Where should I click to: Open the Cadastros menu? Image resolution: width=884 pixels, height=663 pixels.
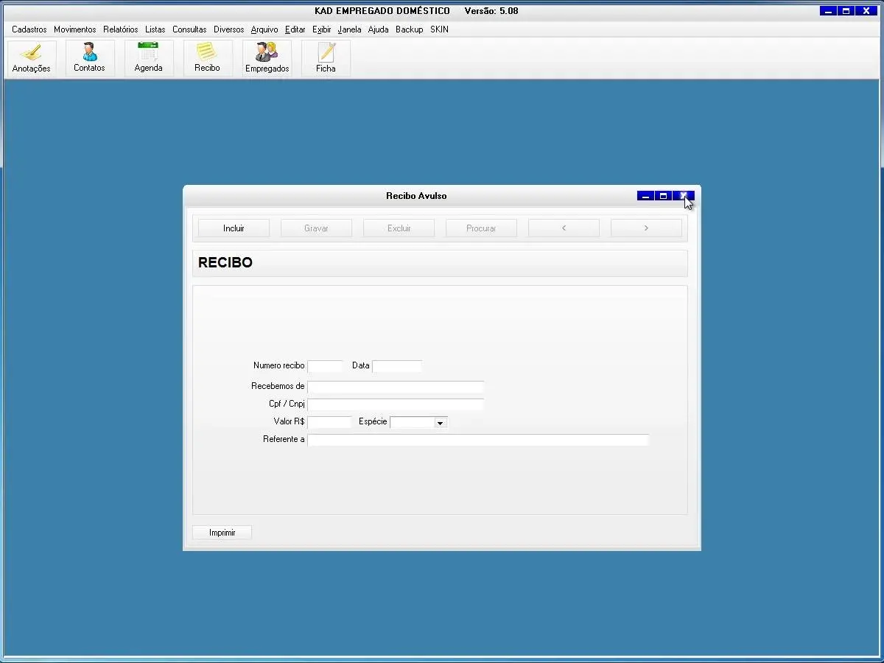click(29, 29)
